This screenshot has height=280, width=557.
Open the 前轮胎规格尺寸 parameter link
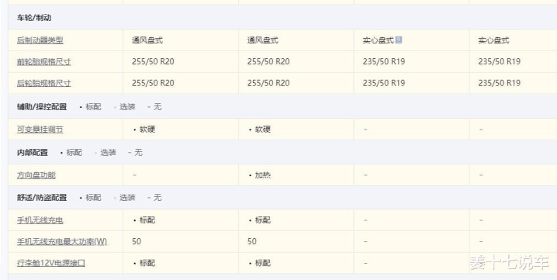[44, 62]
